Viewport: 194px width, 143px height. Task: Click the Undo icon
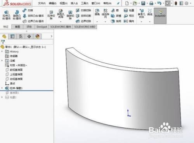pos(159,3)
